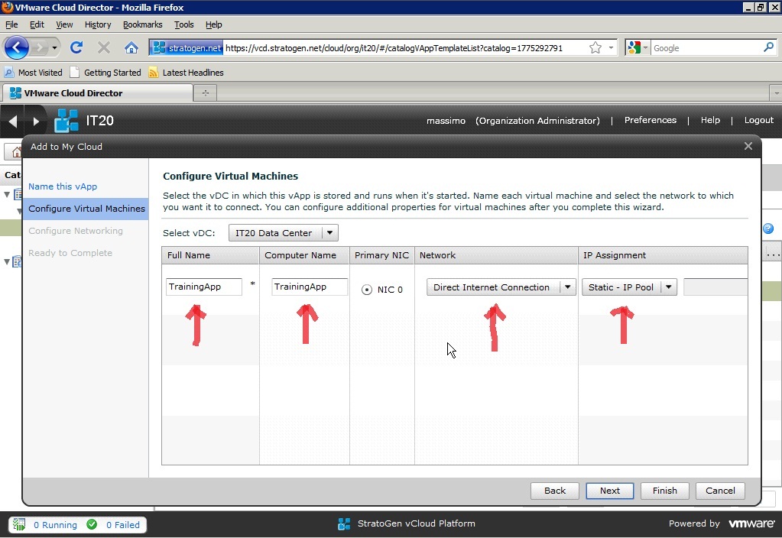Open the History menu

[98, 24]
